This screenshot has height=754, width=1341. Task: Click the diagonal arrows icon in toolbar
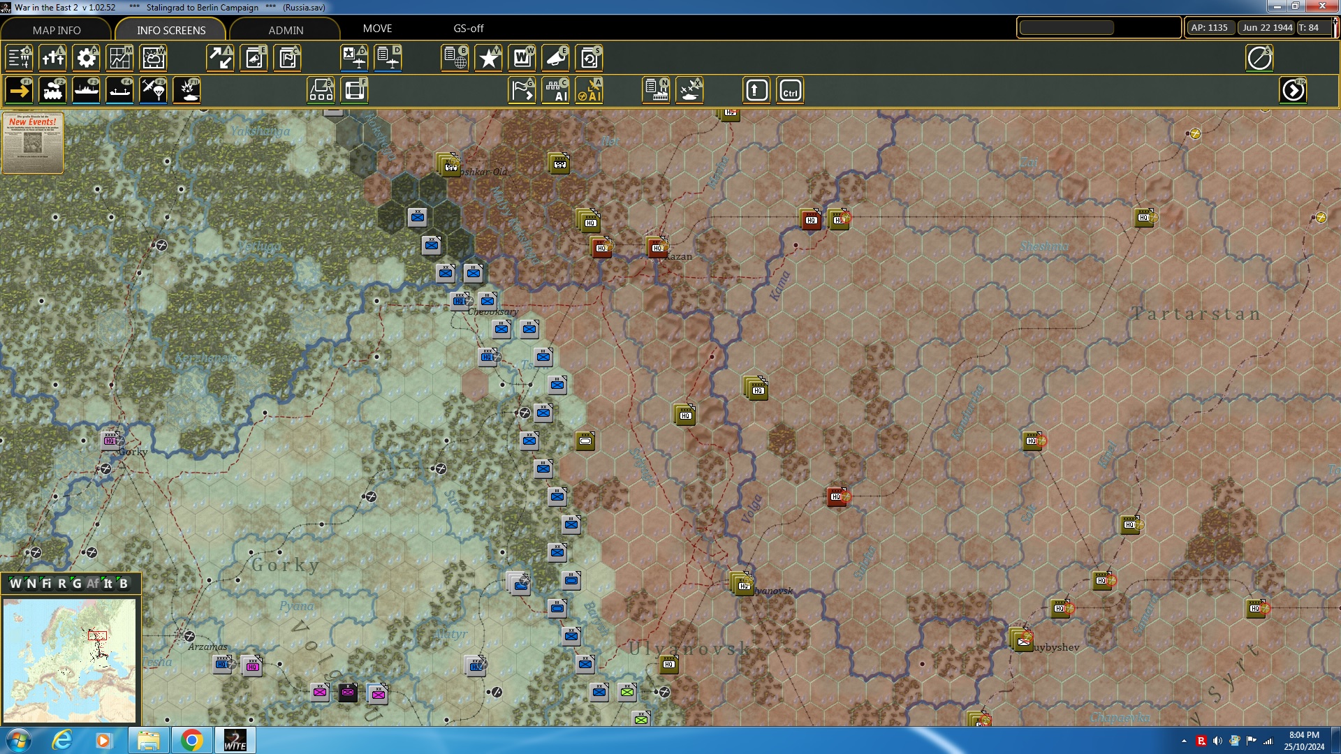click(x=221, y=58)
